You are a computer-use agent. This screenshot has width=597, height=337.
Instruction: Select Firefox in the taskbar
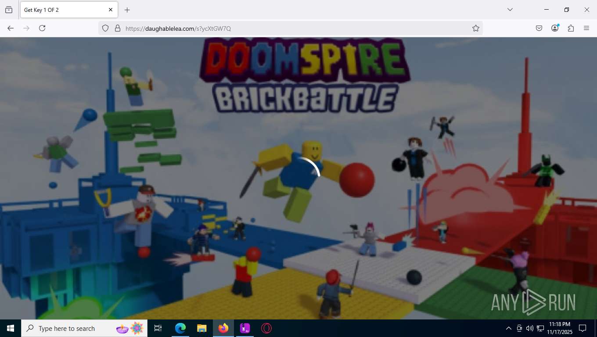click(x=223, y=328)
